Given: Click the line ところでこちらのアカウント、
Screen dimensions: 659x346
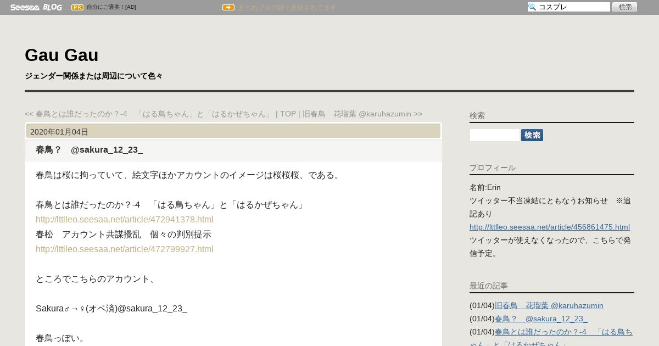Looking at the screenshot, I should point(96,279).
